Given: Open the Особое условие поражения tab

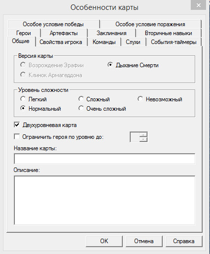Looking at the screenshot, I should pos(150,24).
